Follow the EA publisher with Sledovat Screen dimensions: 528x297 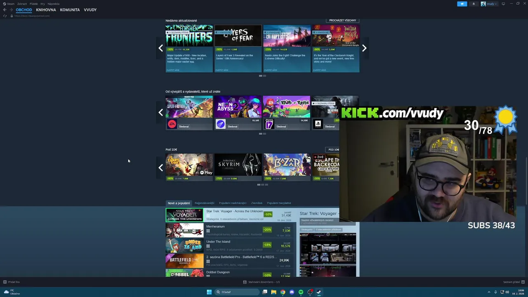[x=184, y=127]
